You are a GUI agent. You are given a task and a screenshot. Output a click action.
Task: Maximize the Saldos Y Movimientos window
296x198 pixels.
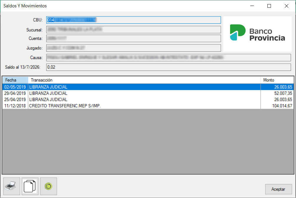point(269,6)
